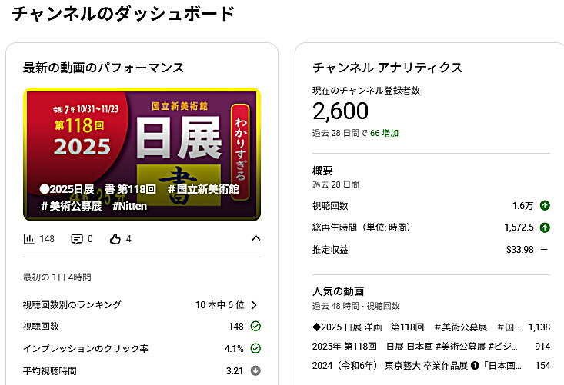Click the インプレッションのクリック率 row label
This screenshot has height=385, width=564.
point(85,348)
